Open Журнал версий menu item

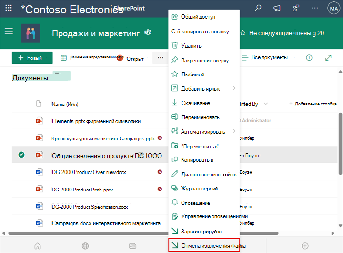[204, 189]
